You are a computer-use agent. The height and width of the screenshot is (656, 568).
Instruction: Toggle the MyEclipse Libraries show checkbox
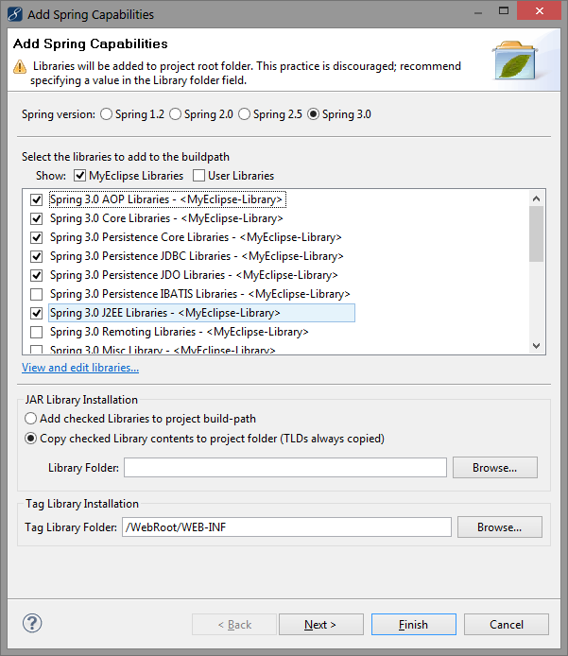(80, 175)
